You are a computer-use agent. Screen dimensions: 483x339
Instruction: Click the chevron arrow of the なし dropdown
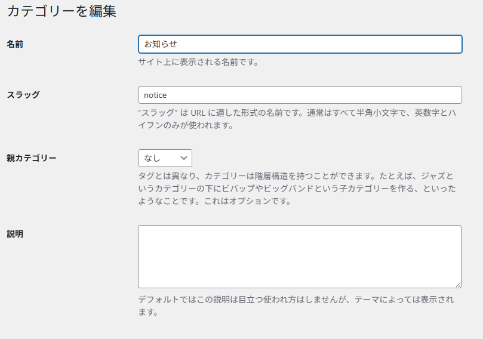click(x=184, y=158)
